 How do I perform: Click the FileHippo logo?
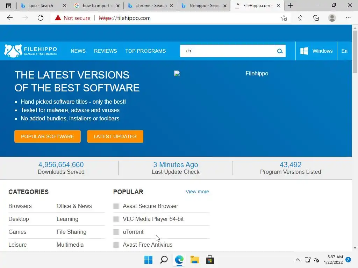(31, 51)
